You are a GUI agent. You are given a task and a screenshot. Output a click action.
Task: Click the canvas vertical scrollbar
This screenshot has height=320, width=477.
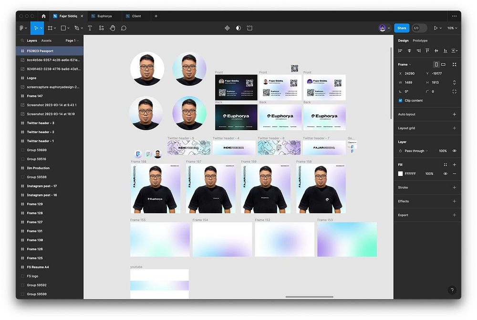pos(391,83)
